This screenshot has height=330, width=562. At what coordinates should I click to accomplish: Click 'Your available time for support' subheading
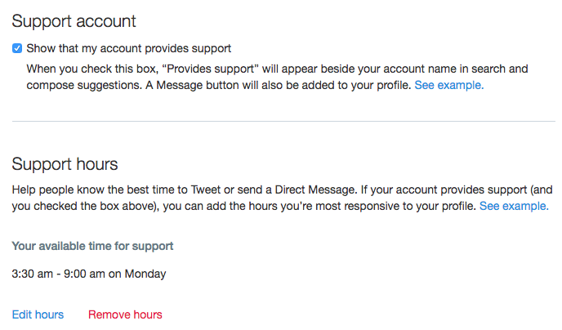tap(92, 246)
